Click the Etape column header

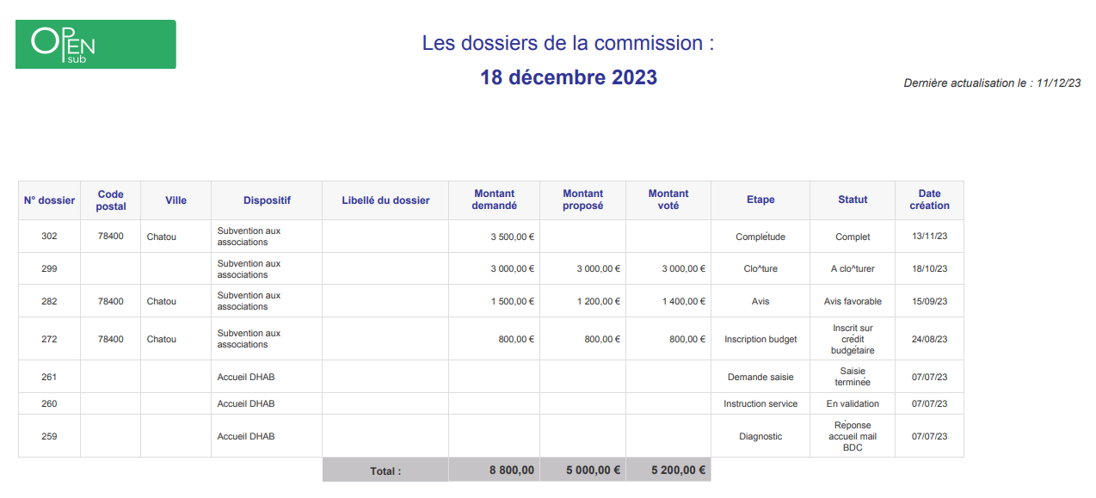(x=760, y=200)
